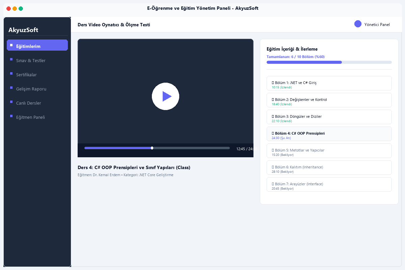Play the lesson video with center button
The image size is (405, 270).
pos(165,97)
